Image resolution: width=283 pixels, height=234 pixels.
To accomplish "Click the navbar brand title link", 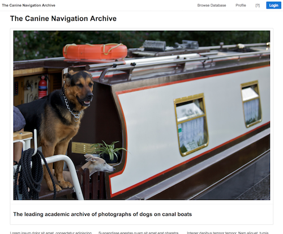I will click(29, 5).
